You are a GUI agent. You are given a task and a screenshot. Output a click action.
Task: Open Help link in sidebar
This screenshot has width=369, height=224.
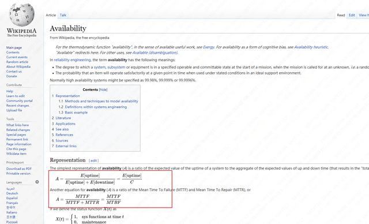pyautogui.click(x=10, y=91)
